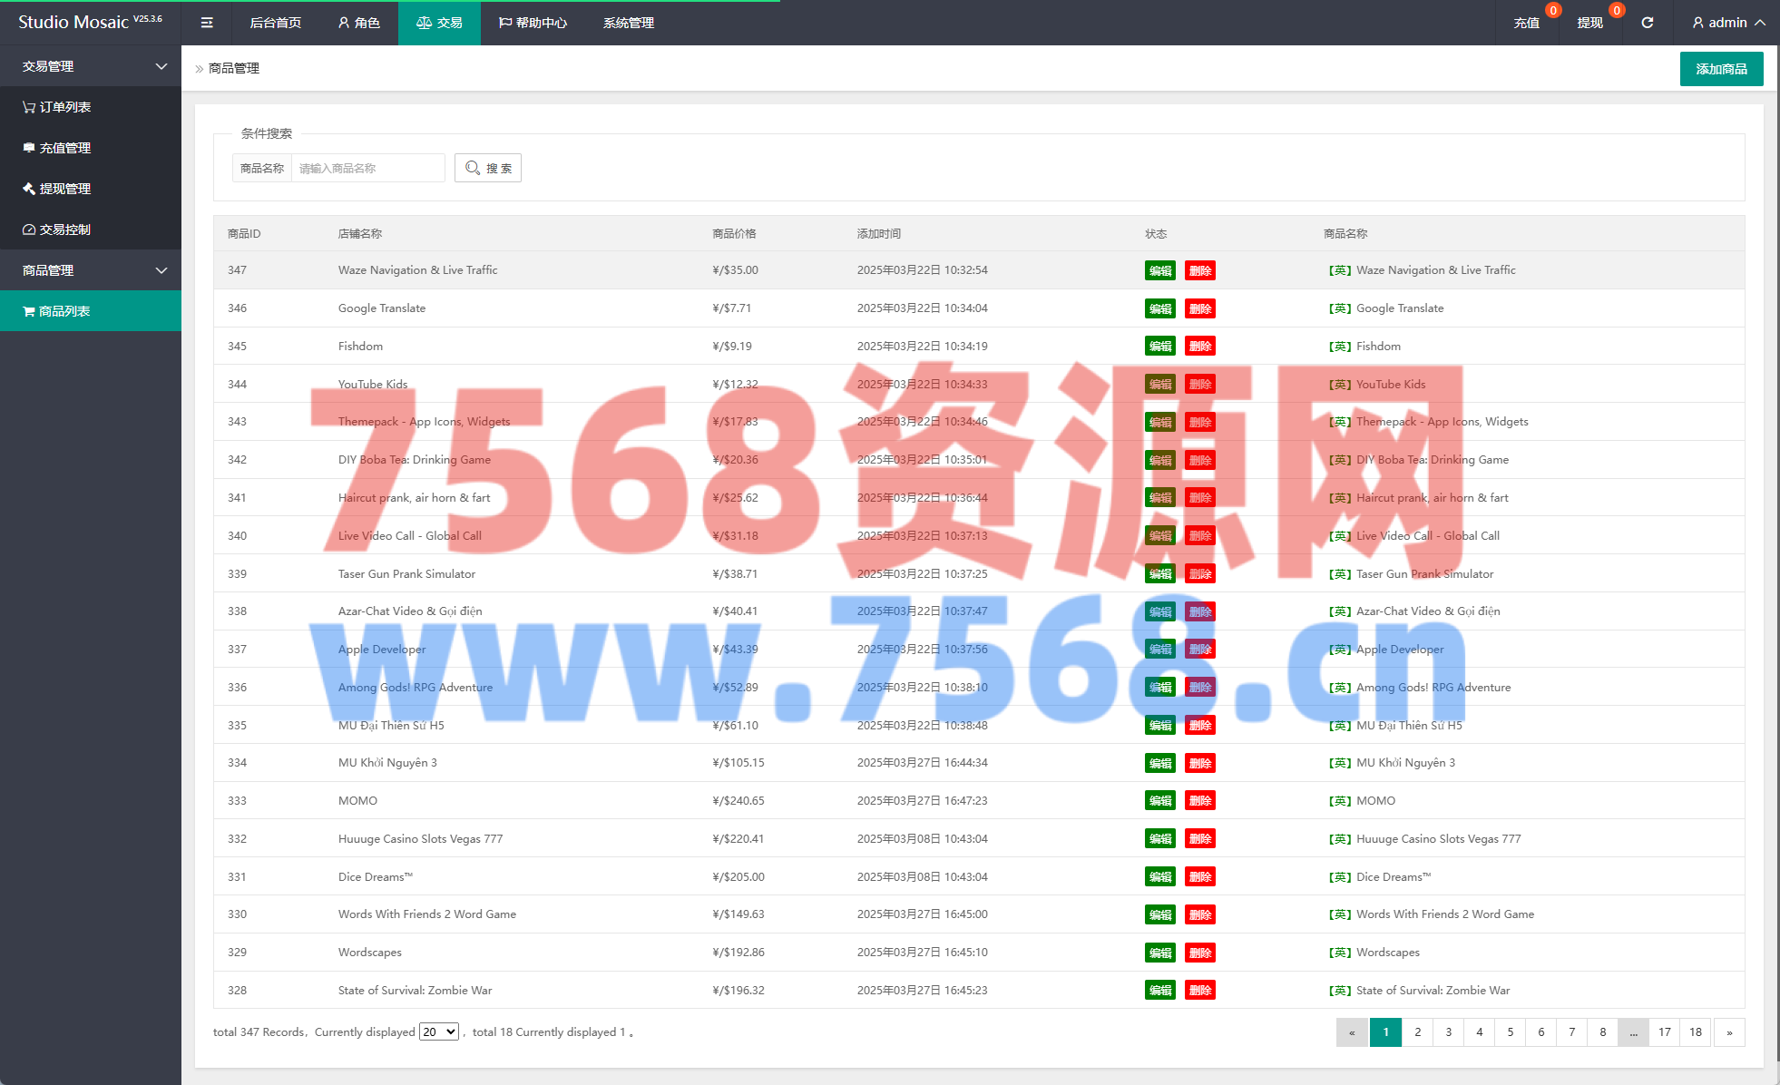Switch to the 帮助中心 tab

(533, 23)
